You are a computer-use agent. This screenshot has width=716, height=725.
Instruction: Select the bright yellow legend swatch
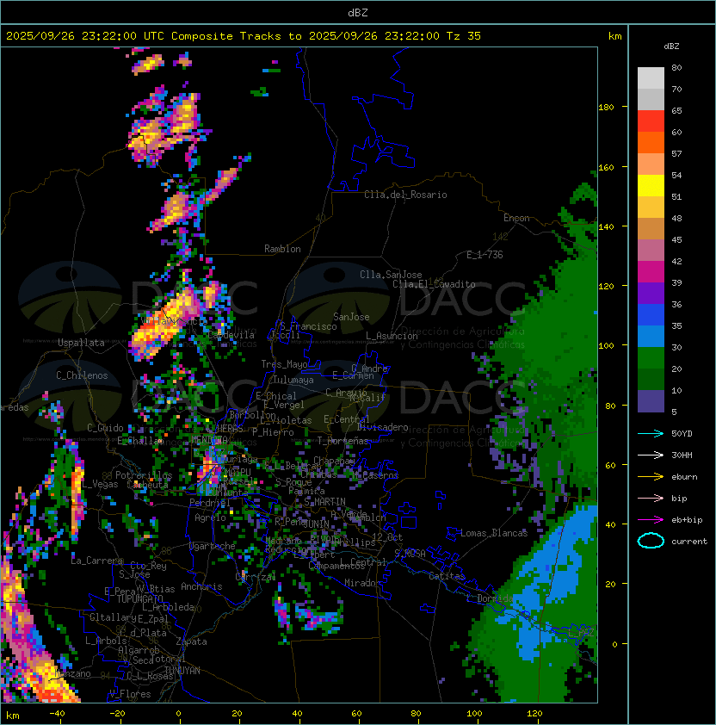click(651, 185)
